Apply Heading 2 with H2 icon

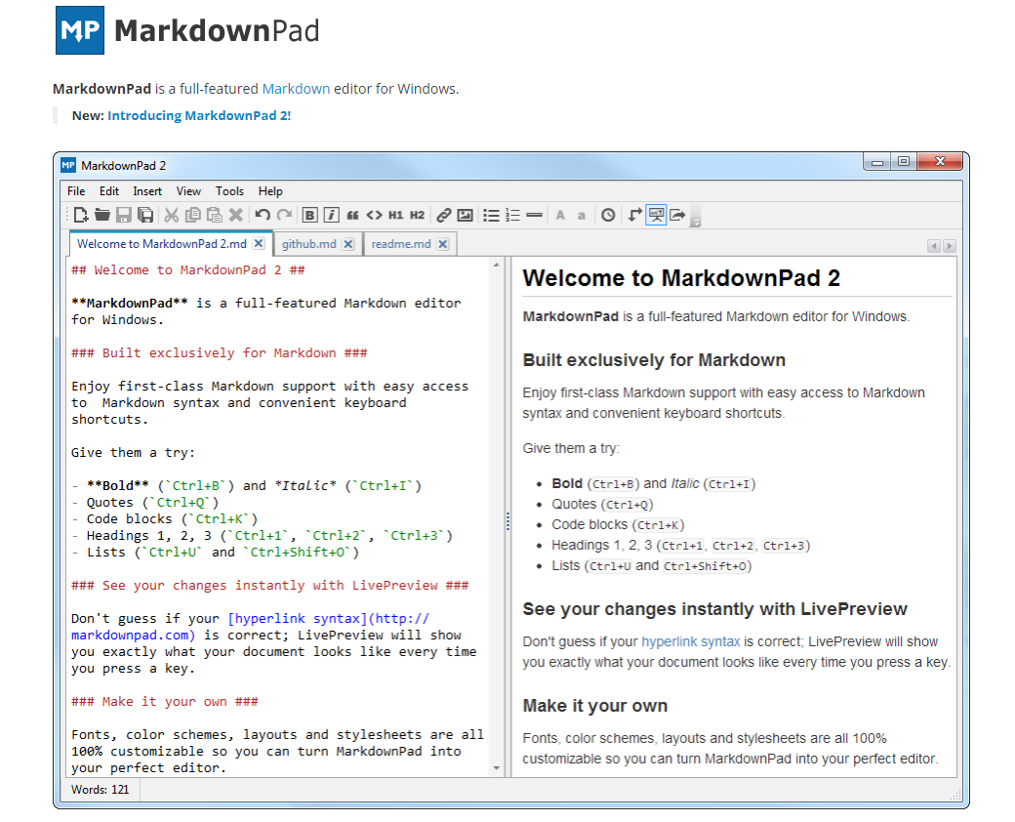pos(417,215)
